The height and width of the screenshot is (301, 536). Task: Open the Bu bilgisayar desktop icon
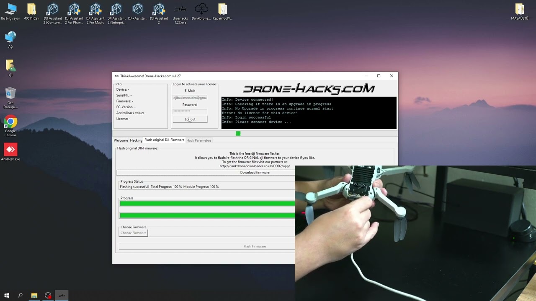click(x=10, y=12)
